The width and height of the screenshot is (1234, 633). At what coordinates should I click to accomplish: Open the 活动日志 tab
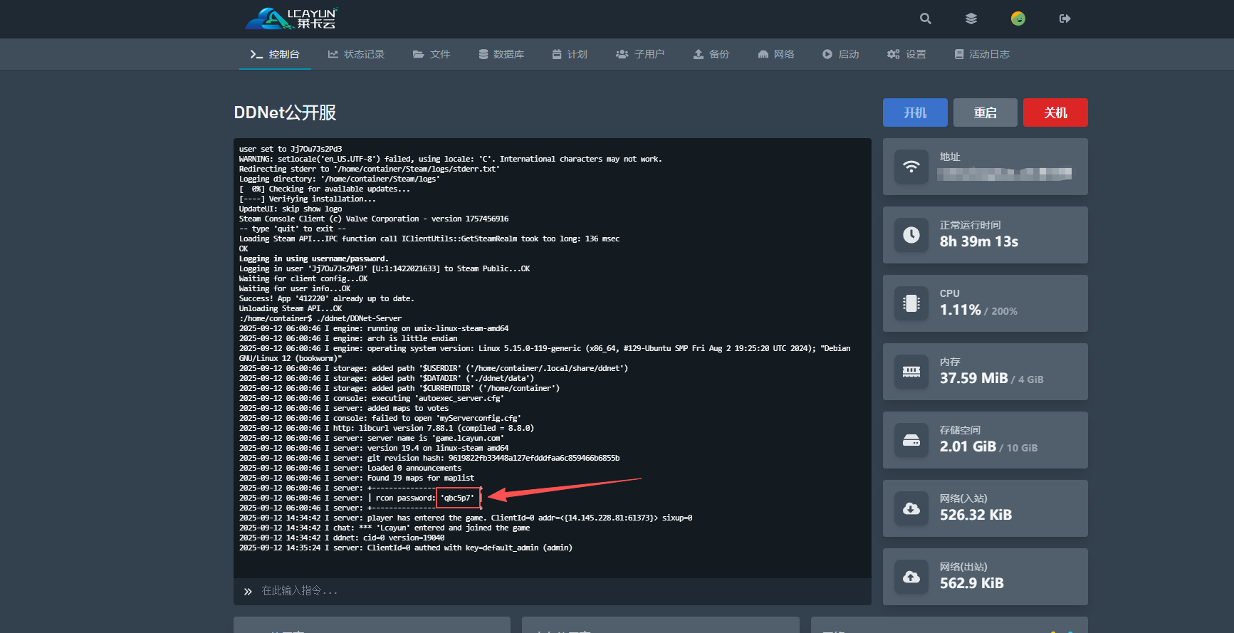point(982,54)
